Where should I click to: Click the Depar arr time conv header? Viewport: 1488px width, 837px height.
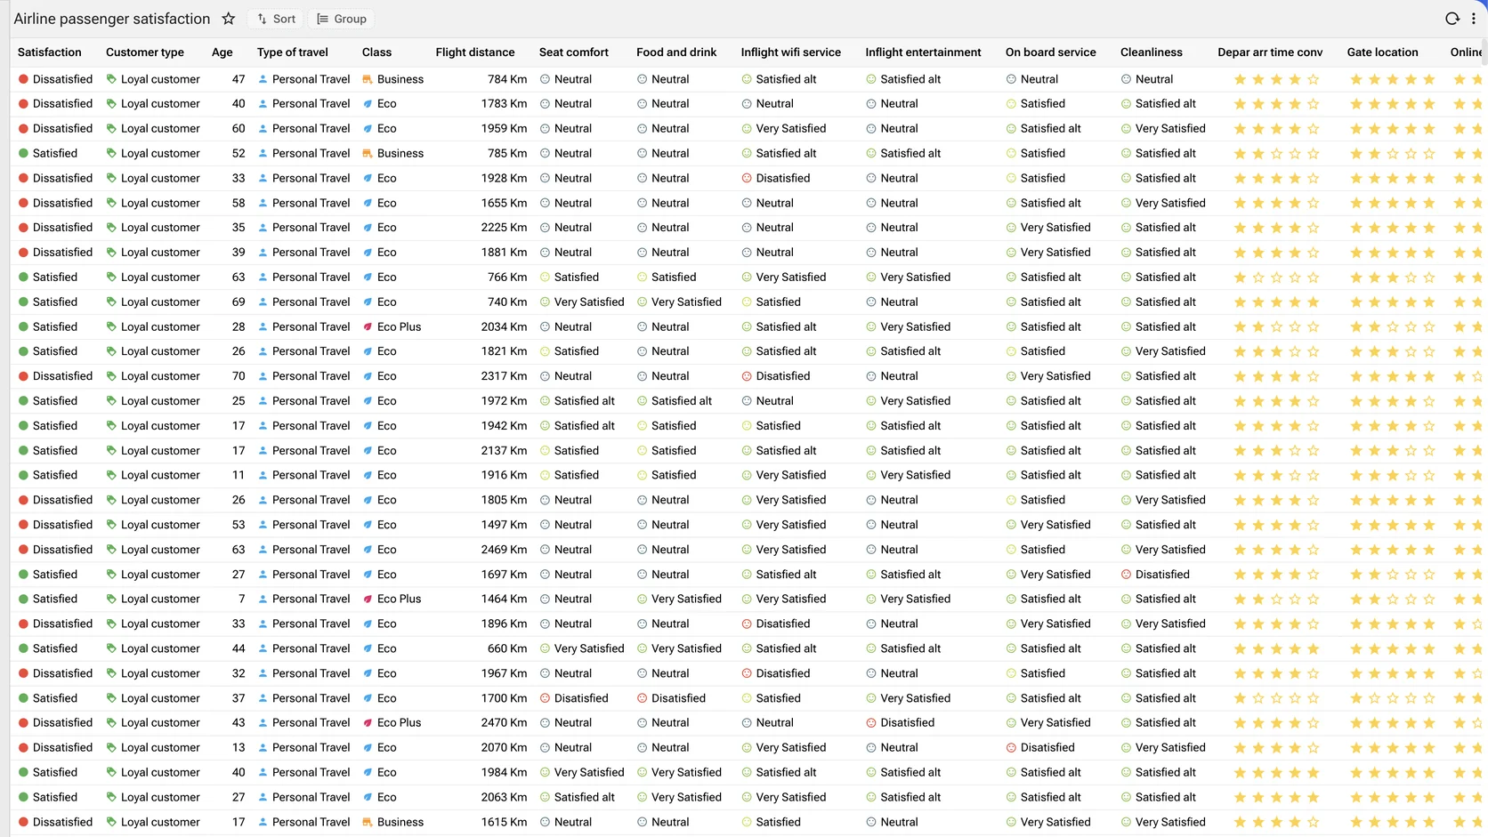1270,52
